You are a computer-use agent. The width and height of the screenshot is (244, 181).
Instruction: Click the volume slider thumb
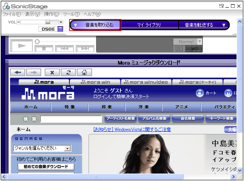point(48,22)
